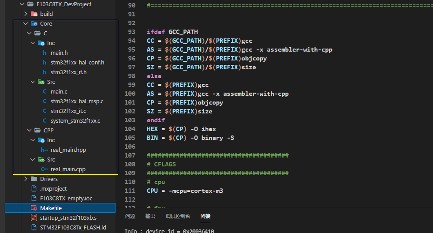Switch to the 问题 panel tab
The height and width of the screenshot is (233, 433).
pos(130,216)
